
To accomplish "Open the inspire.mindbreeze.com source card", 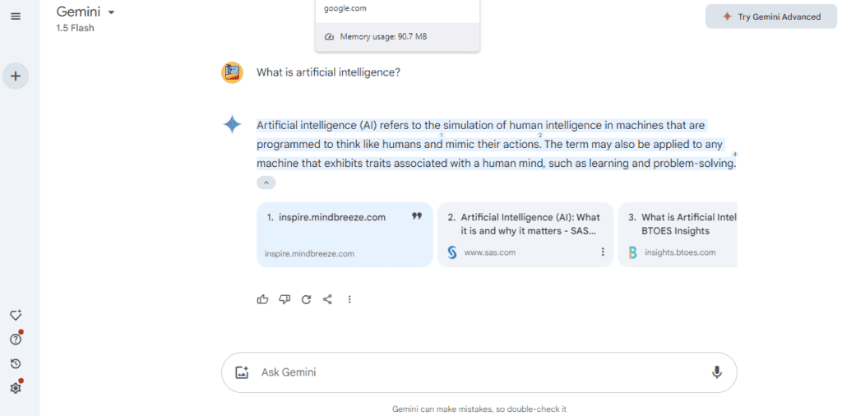I will (x=345, y=234).
